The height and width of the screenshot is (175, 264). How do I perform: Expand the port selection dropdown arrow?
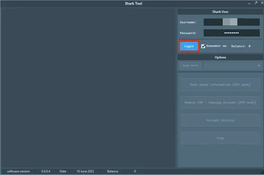(x=259, y=66)
